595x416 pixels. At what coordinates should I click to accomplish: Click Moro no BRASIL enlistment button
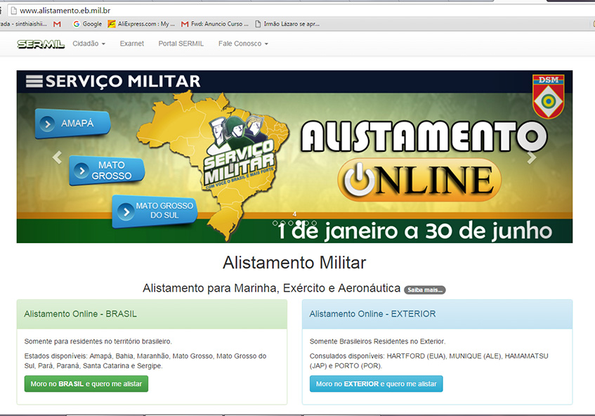tap(86, 384)
